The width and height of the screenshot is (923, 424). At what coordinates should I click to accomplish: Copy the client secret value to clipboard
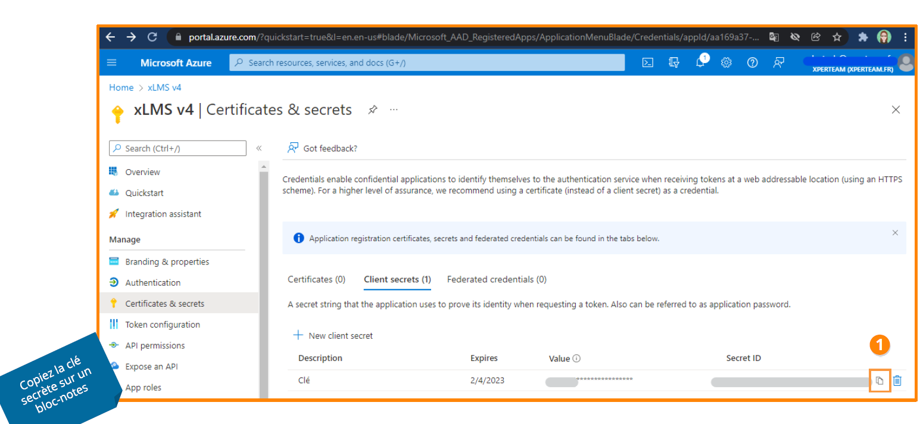coord(880,381)
